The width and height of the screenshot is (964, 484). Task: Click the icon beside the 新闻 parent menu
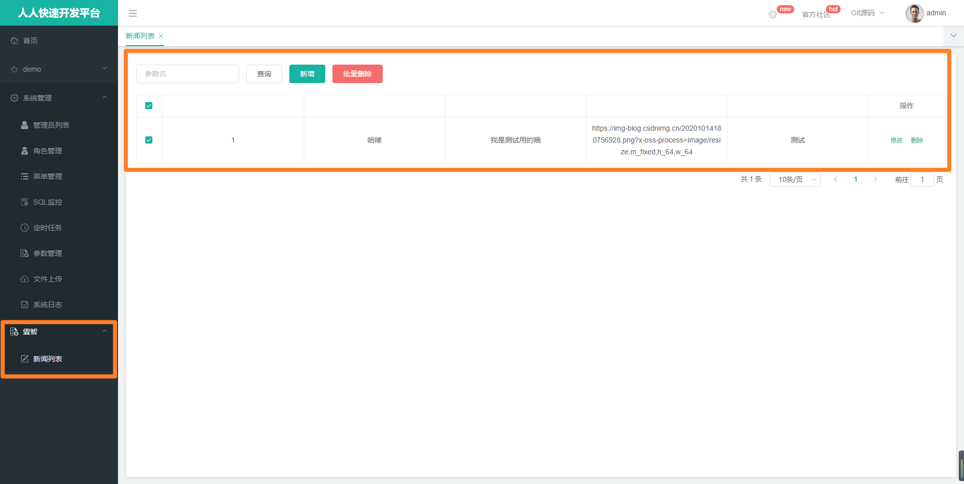click(x=14, y=332)
